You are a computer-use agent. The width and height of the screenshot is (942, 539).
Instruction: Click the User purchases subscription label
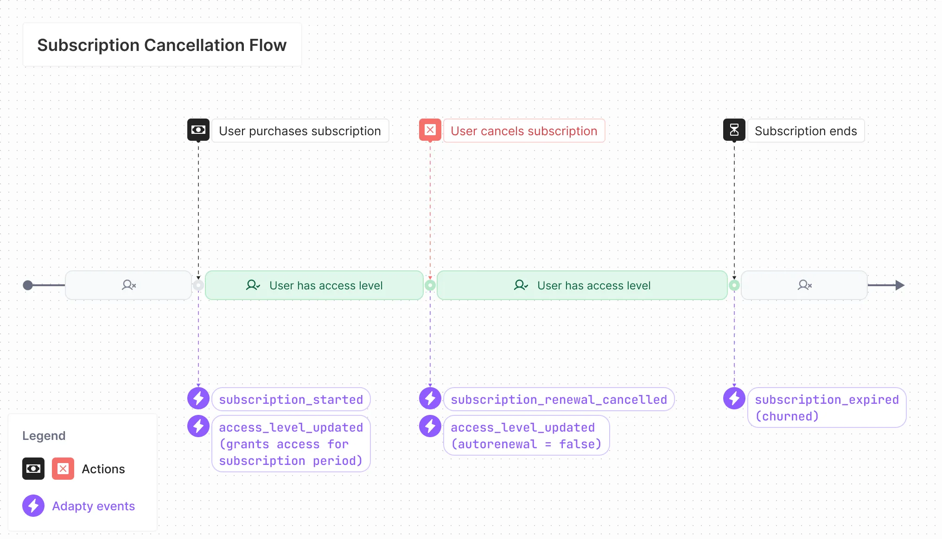(300, 131)
